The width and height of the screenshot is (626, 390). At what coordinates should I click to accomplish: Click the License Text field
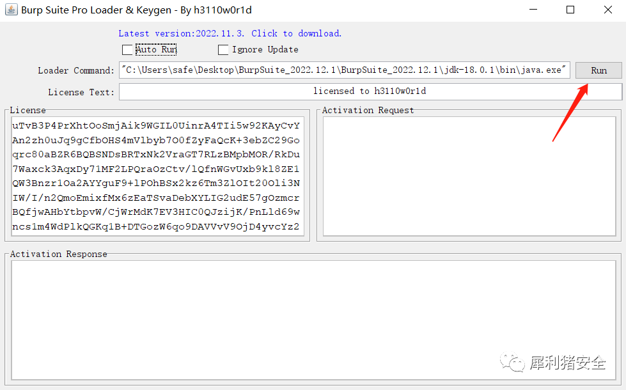(x=370, y=91)
